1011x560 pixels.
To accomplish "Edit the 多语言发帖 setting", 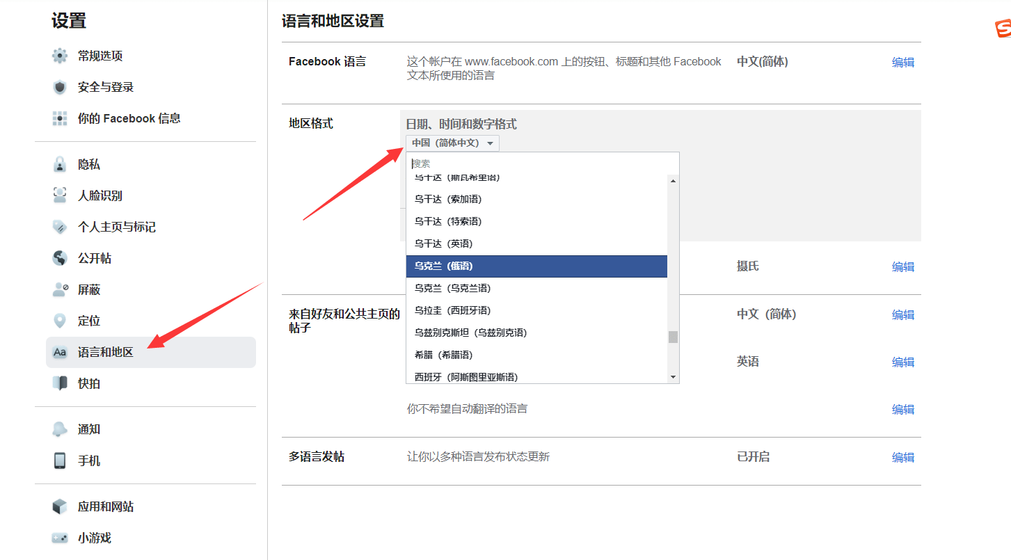I will pyautogui.click(x=903, y=457).
